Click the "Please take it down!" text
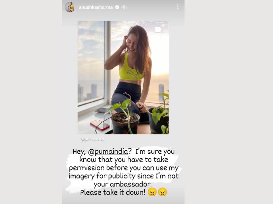273x204 pixels. coord(113,193)
